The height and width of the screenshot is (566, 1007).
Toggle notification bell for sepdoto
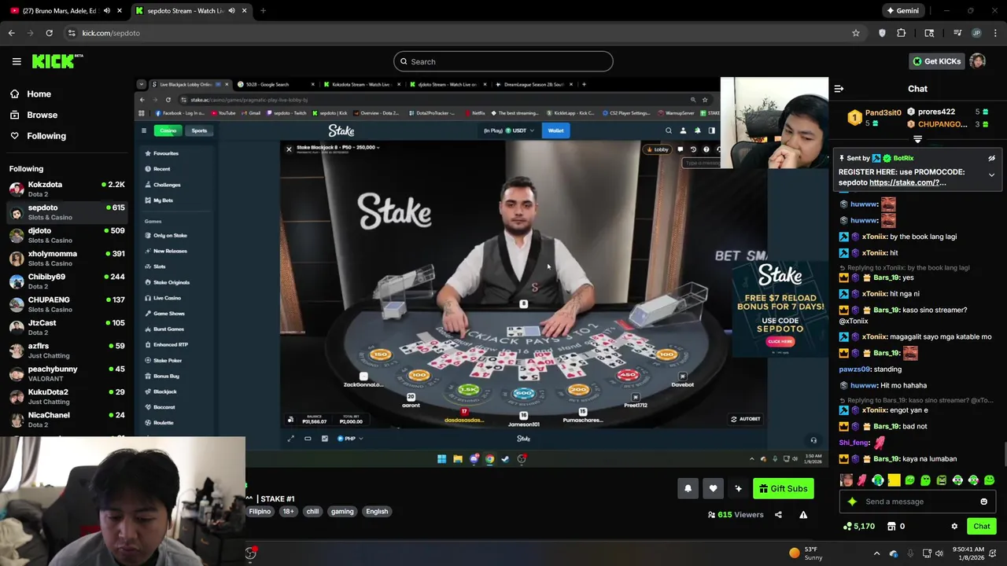point(688,488)
